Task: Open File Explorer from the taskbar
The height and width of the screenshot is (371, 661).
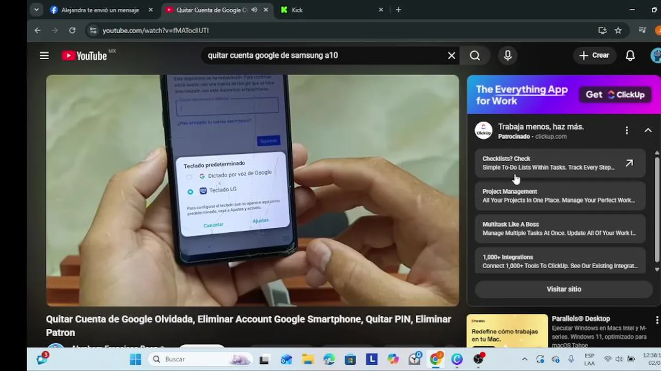Action: (x=308, y=359)
